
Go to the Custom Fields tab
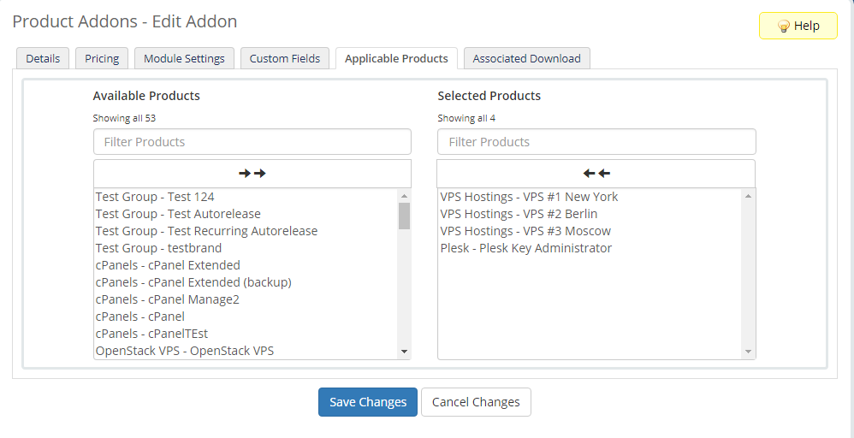click(x=285, y=58)
